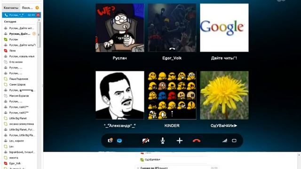Open the chat bubble icon in call bar
The image size is (301, 169).
[119, 141]
